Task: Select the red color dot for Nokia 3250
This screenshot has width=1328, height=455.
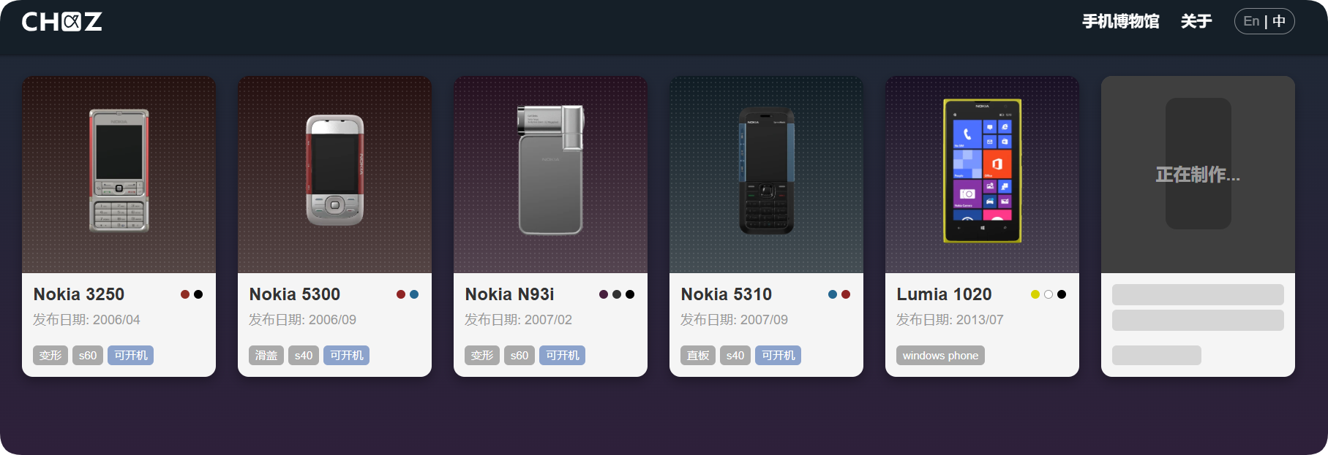Action: pyautogui.click(x=185, y=294)
